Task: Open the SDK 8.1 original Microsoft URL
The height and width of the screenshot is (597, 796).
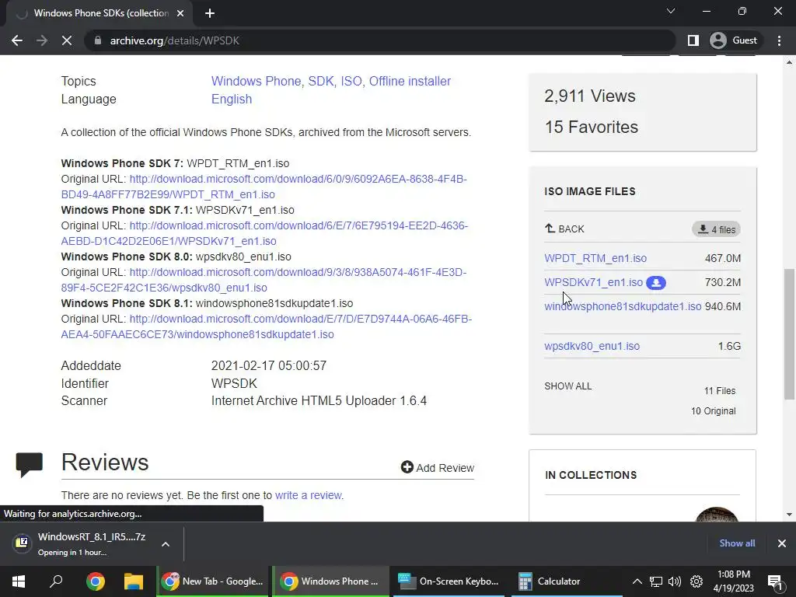Action: point(267,327)
